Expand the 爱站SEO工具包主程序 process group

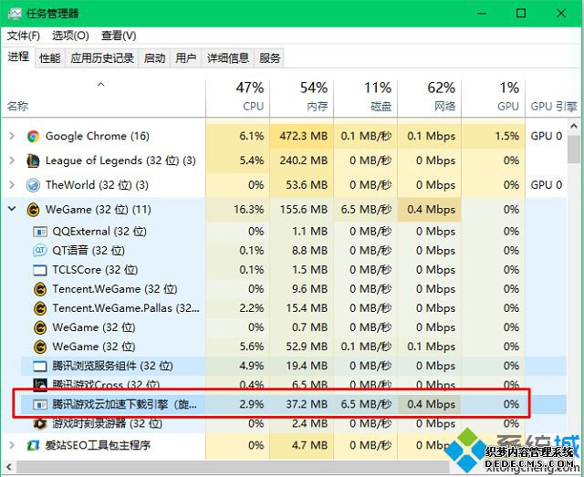tap(12, 445)
